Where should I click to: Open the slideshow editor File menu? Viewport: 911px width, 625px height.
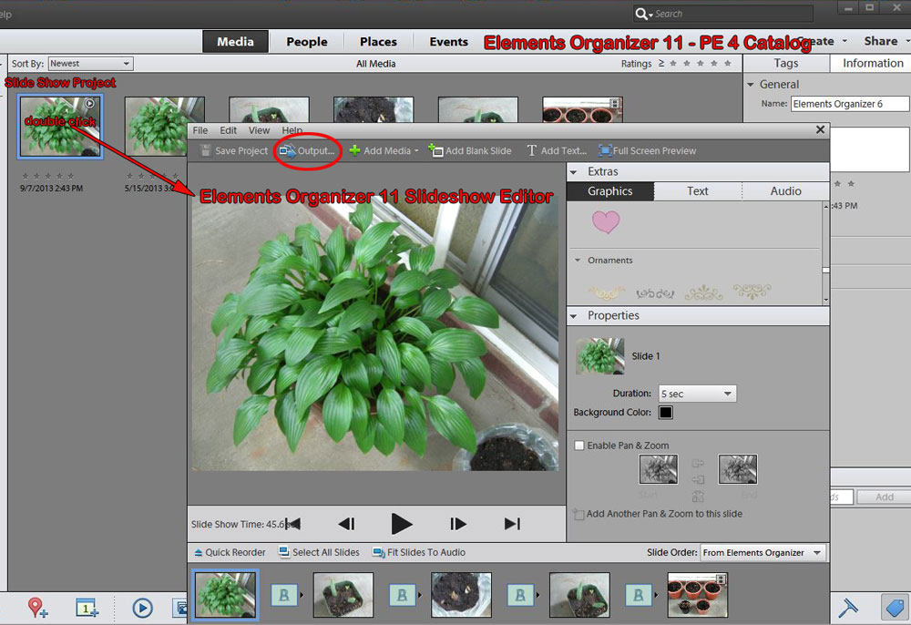pos(200,130)
